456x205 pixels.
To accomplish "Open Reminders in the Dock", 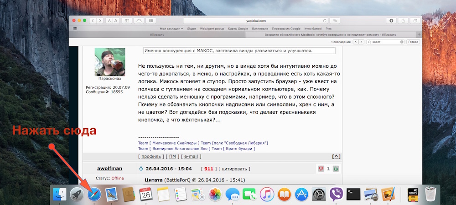I will coord(181,194).
